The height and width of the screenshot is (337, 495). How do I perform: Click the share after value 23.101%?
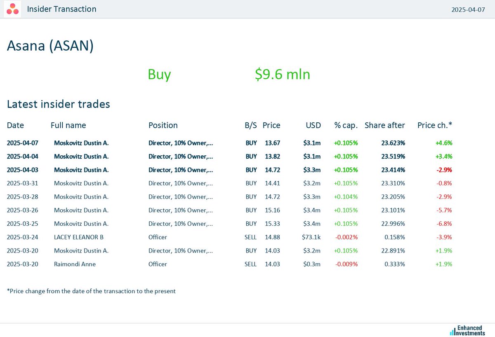[x=394, y=210]
